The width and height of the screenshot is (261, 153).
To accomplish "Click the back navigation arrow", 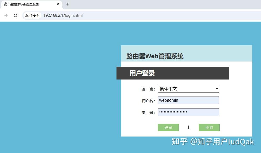I will [6, 15].
